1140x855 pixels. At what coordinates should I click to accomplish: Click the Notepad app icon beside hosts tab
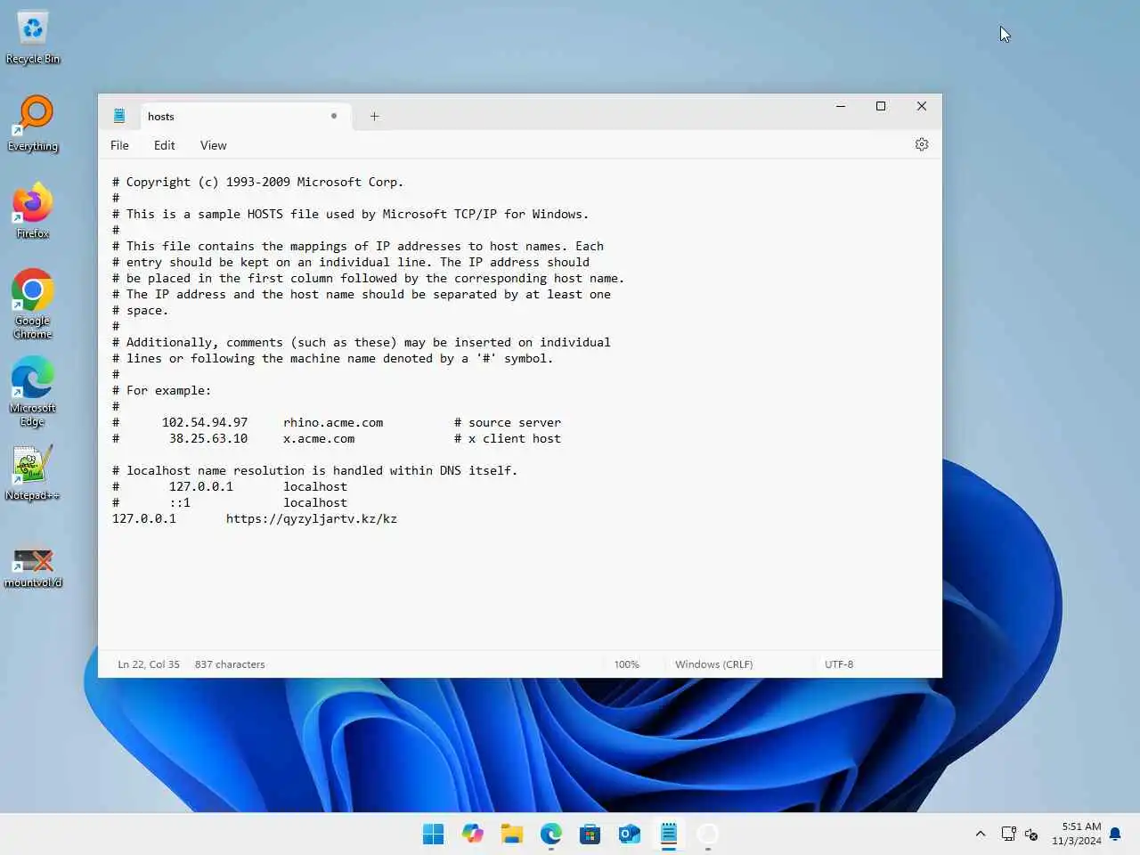(119, 116)
